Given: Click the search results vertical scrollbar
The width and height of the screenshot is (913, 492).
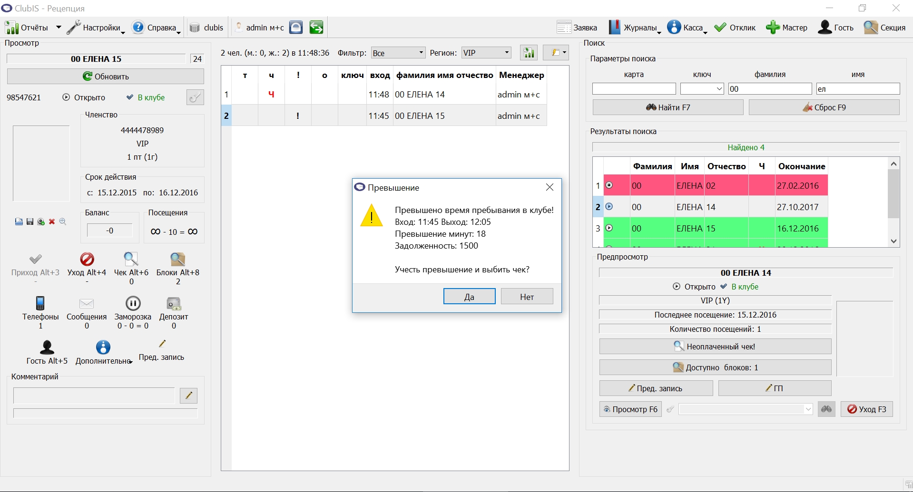Looking at the screenshot, I should [893, 202].
